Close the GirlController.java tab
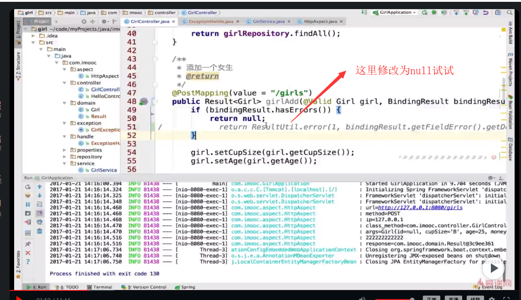 click(173, 21)
